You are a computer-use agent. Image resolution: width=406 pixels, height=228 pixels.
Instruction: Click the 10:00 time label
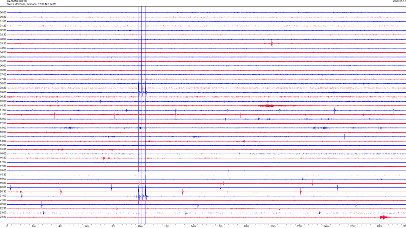(x=3, y=101)
